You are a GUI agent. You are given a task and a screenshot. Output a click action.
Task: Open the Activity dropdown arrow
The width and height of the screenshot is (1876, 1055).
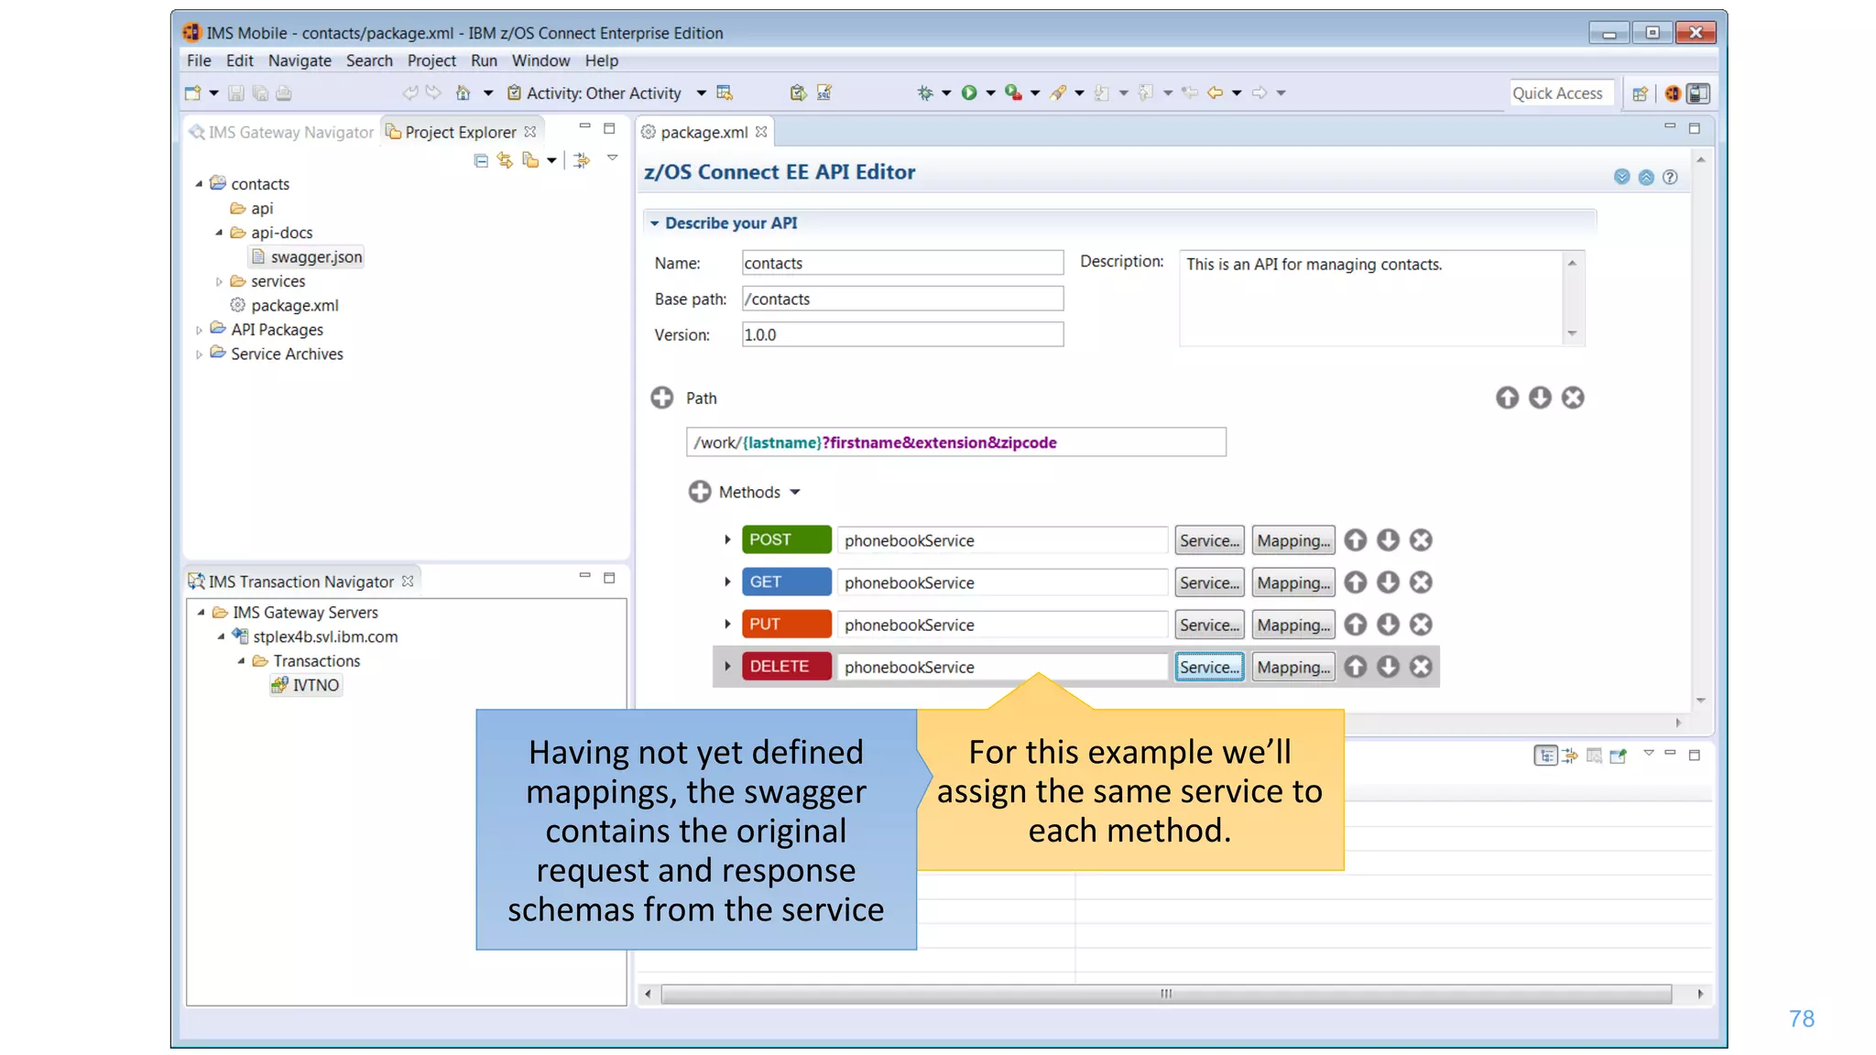click(701, 92)
